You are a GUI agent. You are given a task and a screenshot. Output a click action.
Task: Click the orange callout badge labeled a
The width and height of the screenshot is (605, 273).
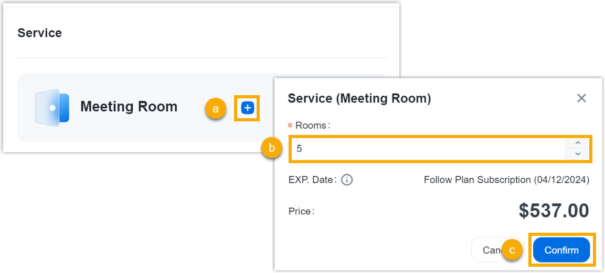pos(216,109)
